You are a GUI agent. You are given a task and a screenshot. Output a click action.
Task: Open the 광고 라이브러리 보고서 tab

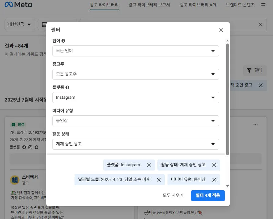[x=149, y=5]
